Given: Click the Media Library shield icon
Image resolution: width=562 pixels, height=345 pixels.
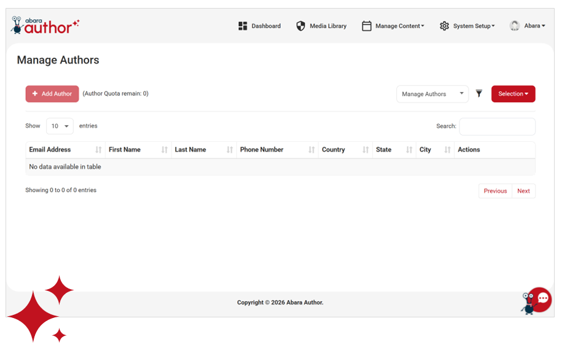Looking at the screenshot, I should coord(300,26).
